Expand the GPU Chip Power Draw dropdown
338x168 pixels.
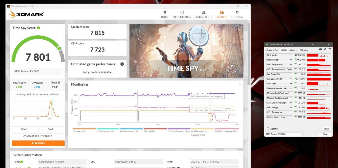pyautogui.click(x=291, y=103)
